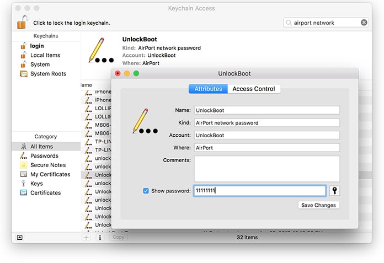Click the Secure Notes yellow note icon
The width and height of the screenshot is (384, 263).
point(24,165)
